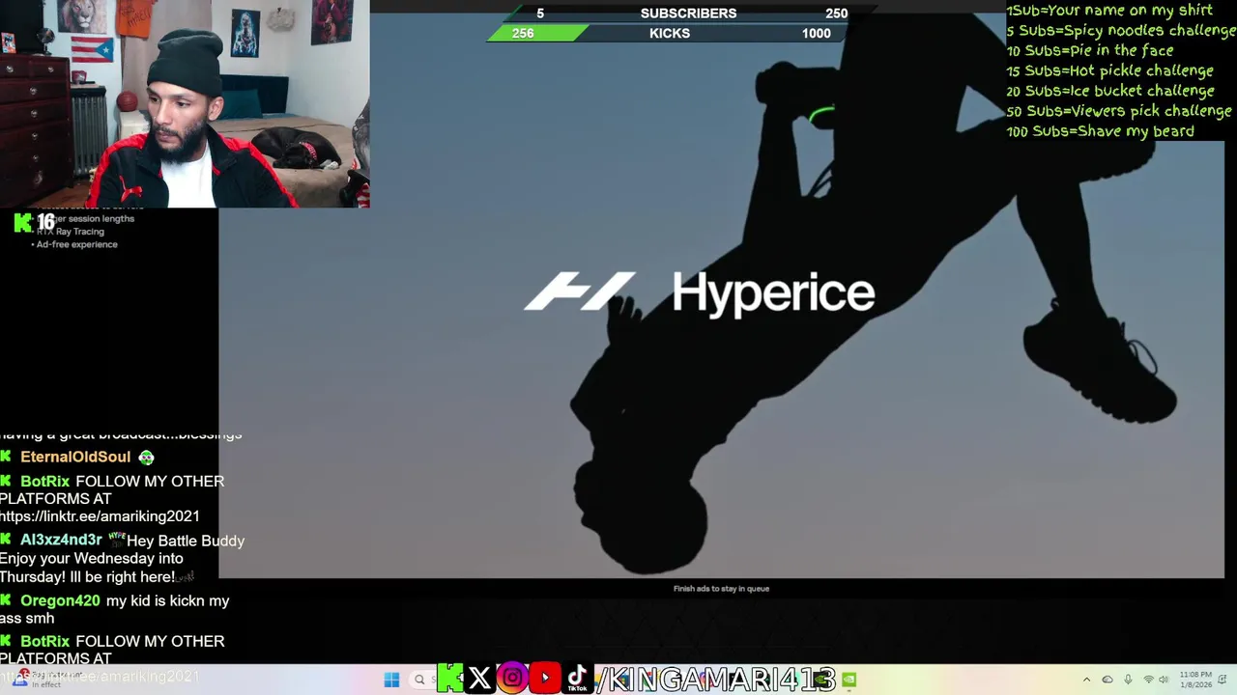
Task: Click '50 Subs=Viewers pick challenge' text
Action: click(1119, 111)
